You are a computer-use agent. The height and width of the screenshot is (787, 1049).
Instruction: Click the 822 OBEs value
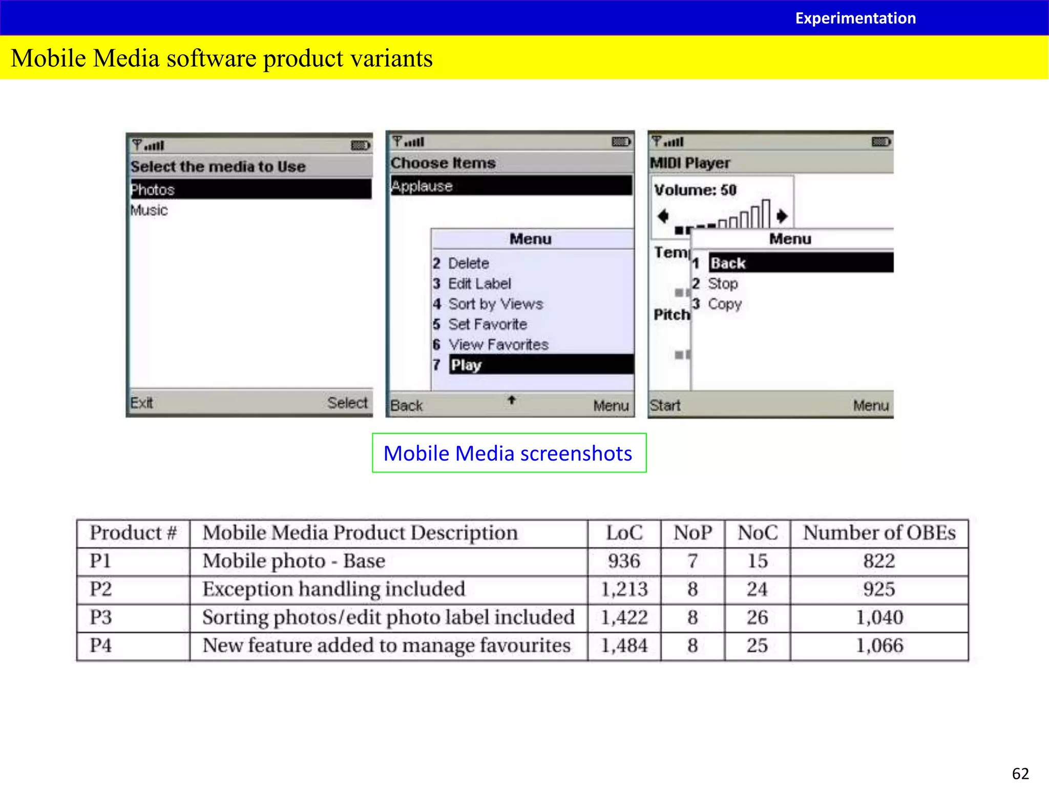tap(879, 561)
